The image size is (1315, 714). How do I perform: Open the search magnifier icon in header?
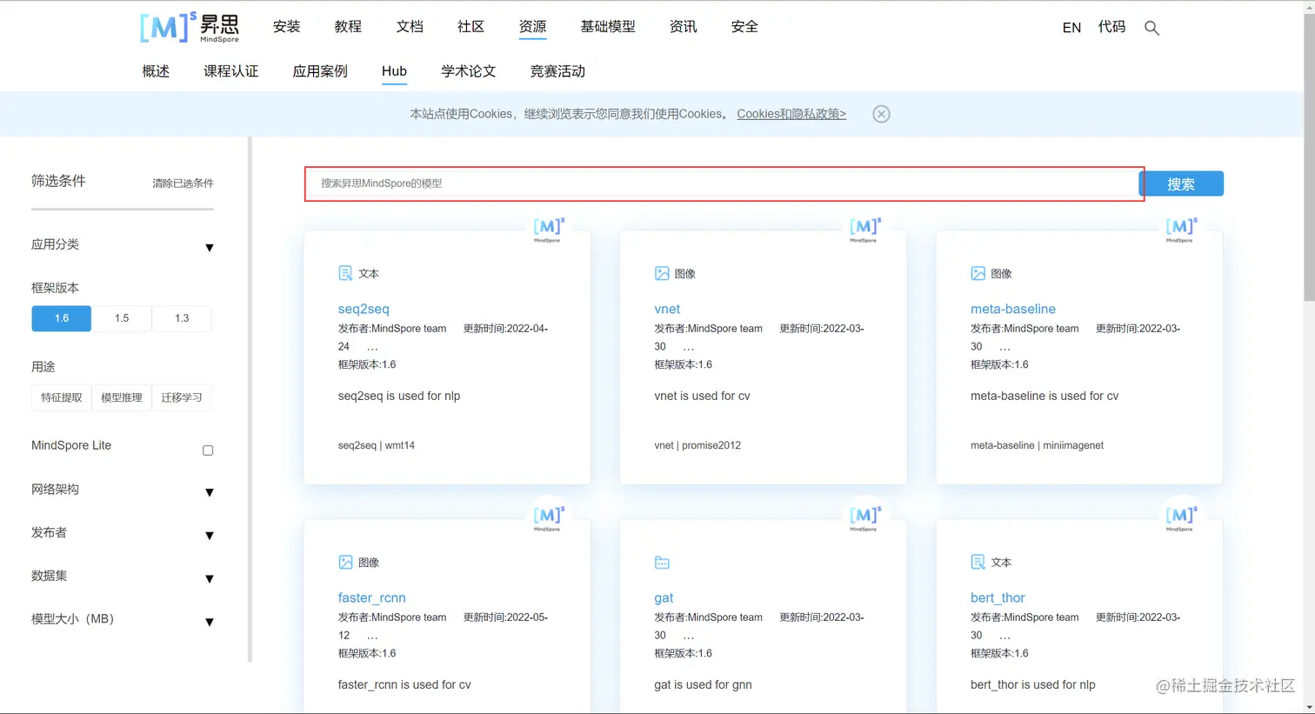pyautogui.click(x=1151, y=28)
